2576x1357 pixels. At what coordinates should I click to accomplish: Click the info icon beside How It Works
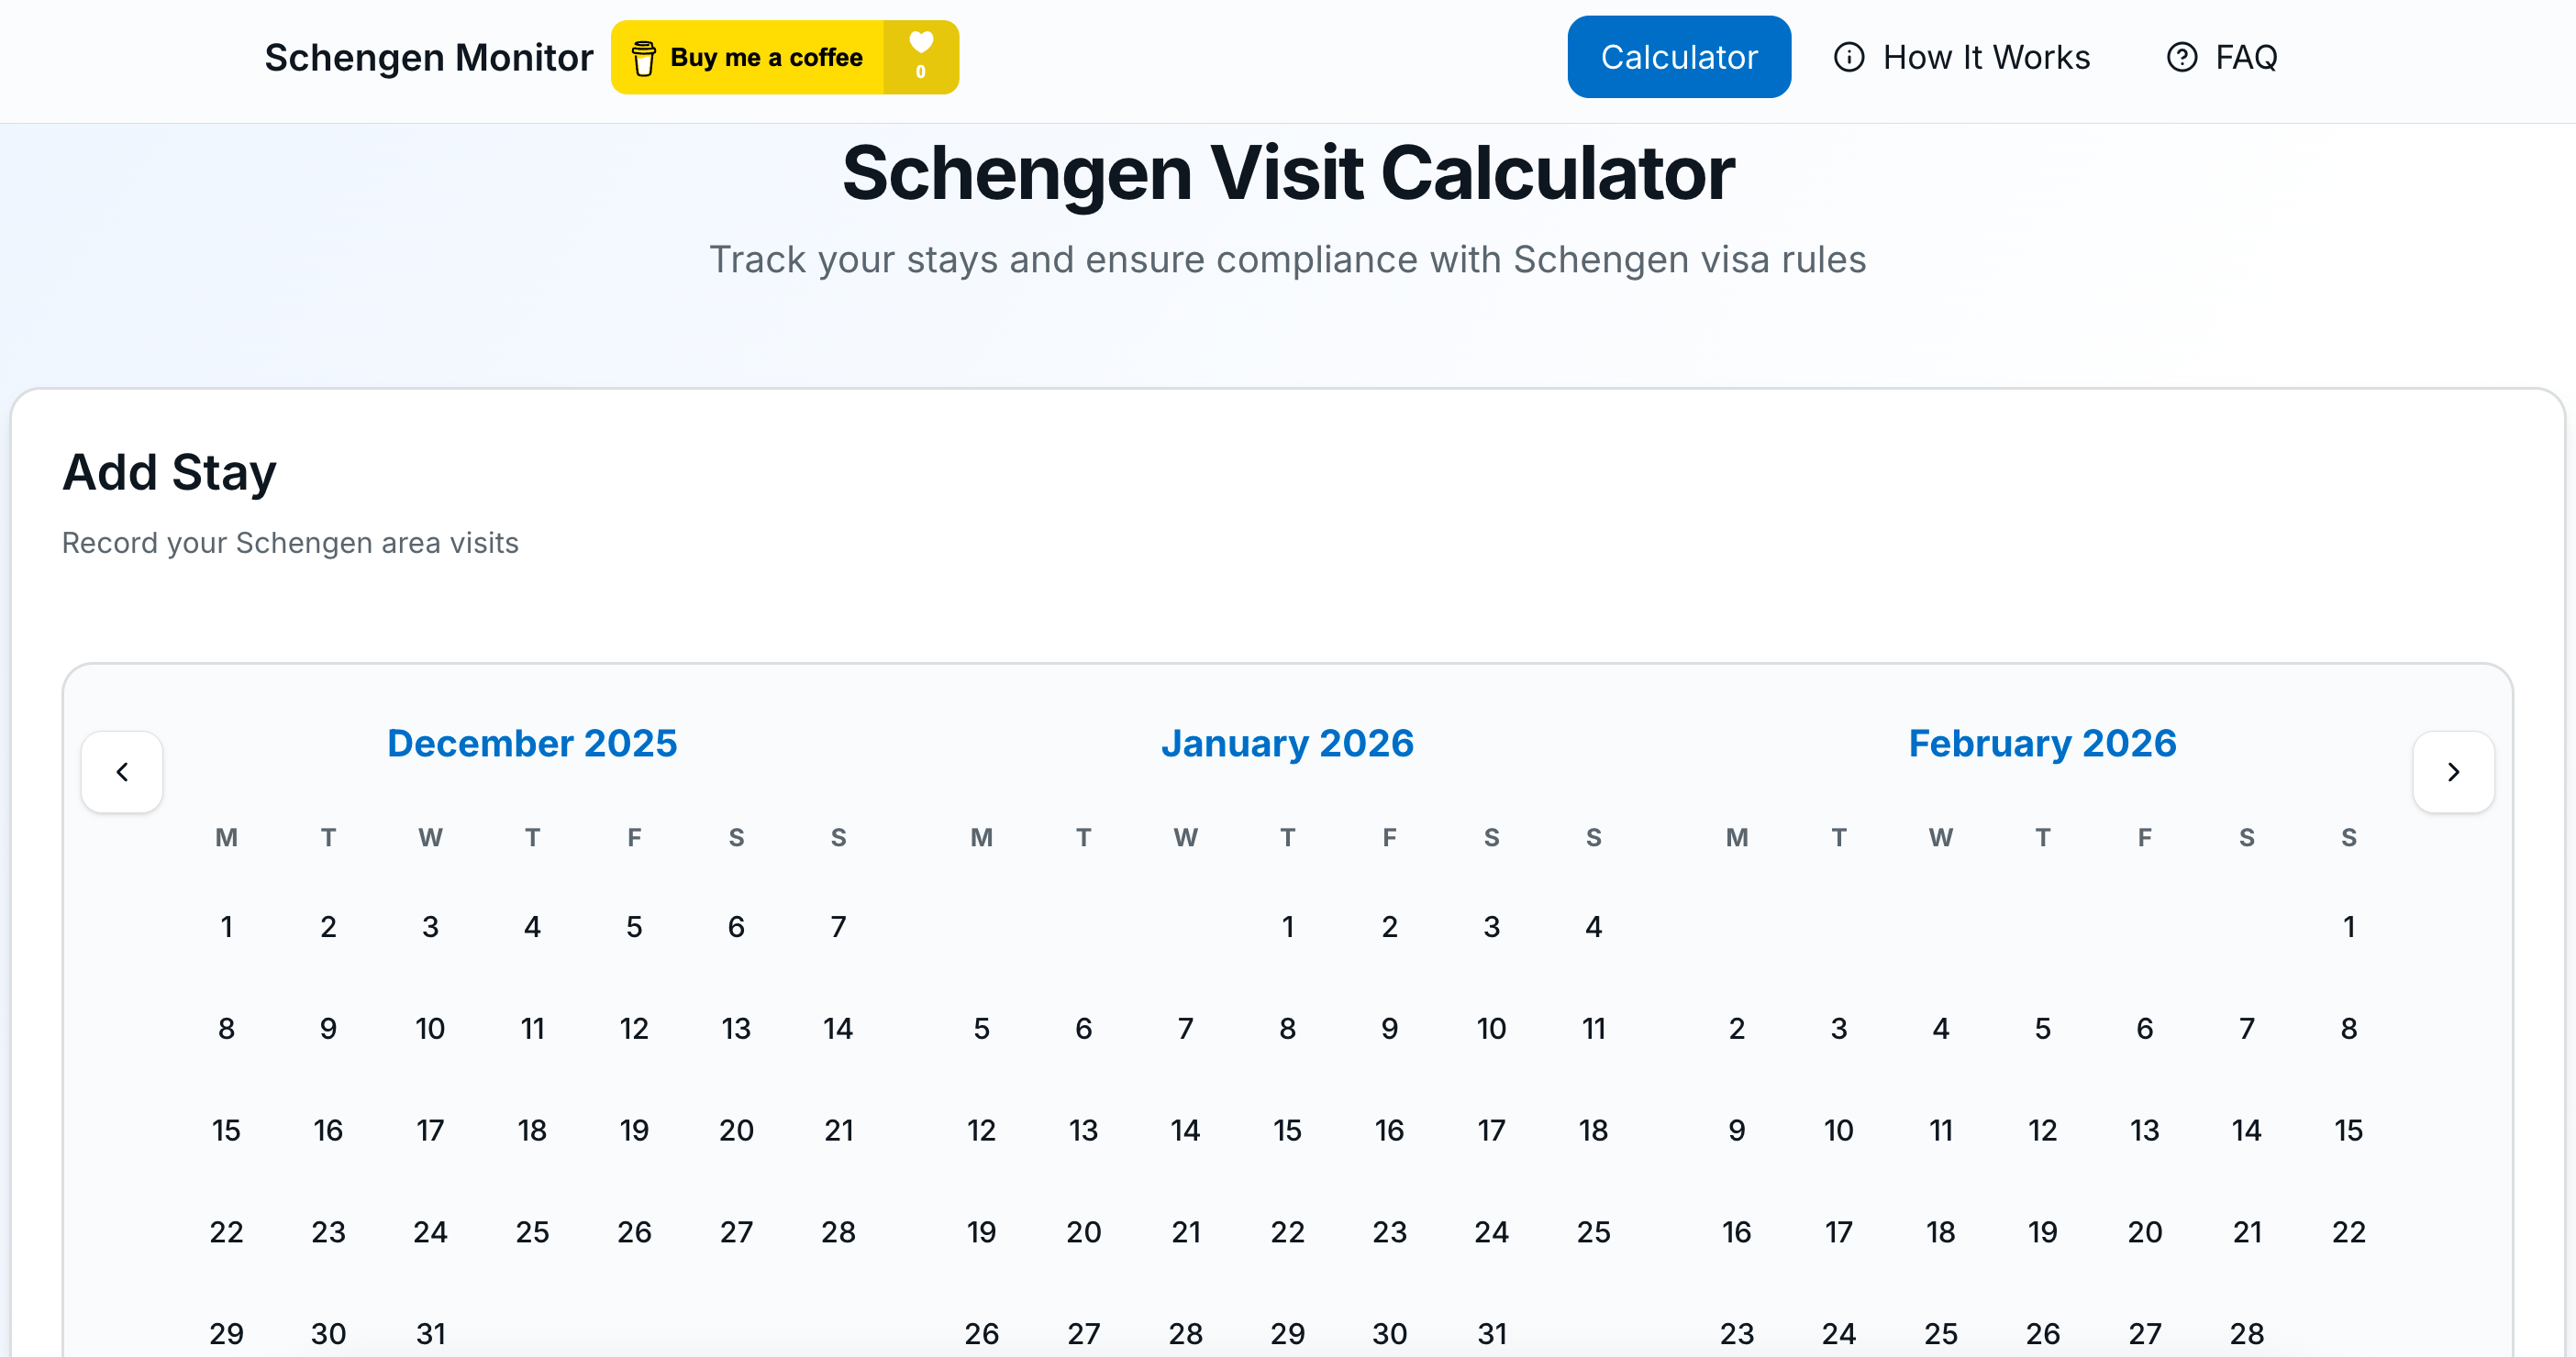click(1848, 57)
